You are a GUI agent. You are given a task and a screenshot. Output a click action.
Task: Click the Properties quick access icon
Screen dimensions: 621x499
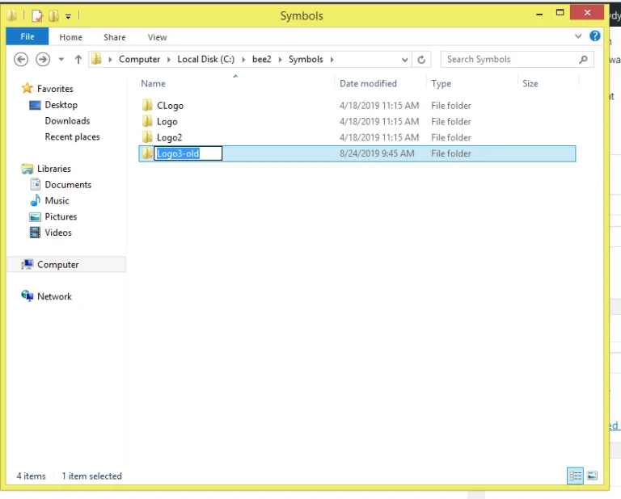pyautogui.click(x=36, y=15)
